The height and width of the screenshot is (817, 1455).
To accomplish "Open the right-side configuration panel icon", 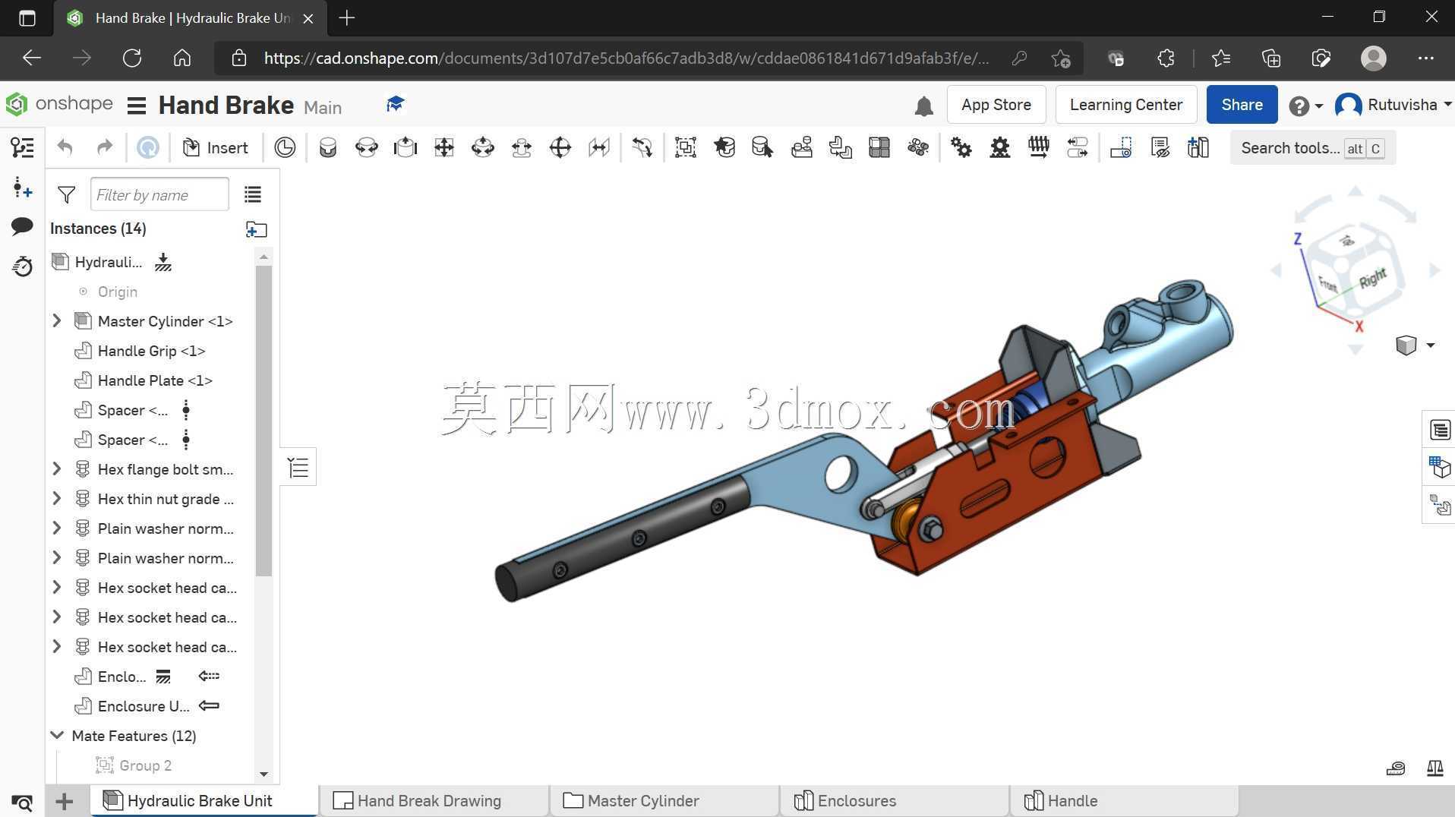I will pos(1440,430).
